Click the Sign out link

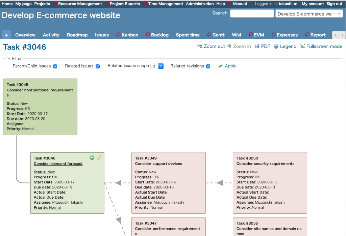click(x=334, y=4)
